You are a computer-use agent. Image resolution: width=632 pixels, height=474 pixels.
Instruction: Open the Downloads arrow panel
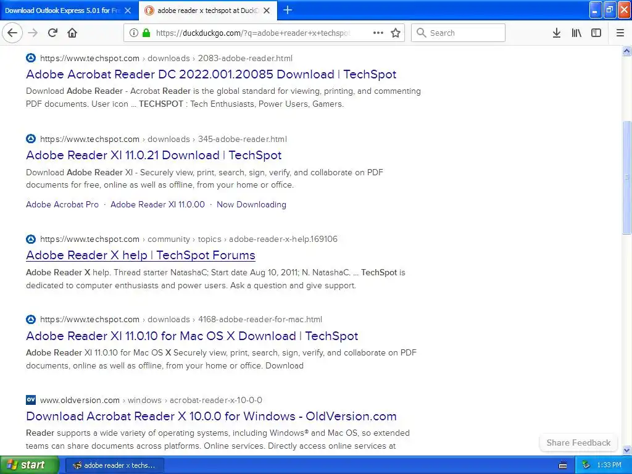(556, 33)
